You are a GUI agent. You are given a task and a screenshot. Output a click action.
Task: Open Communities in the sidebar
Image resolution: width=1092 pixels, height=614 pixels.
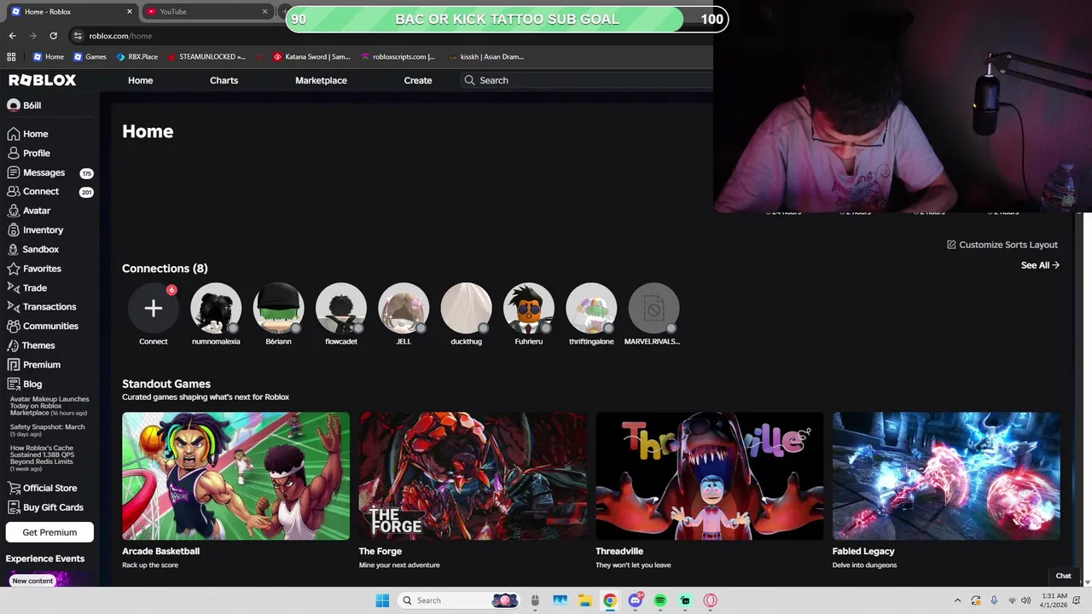[42, 326]
